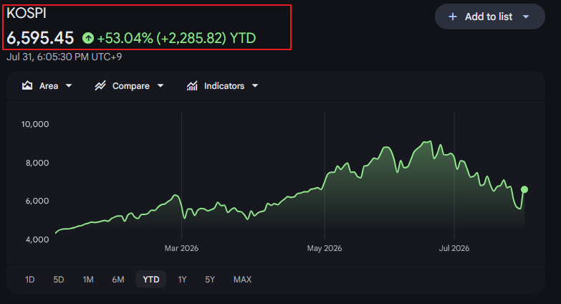Switch to the 1D range tab
Screen dimensions: 561x304
pos(29,280)
